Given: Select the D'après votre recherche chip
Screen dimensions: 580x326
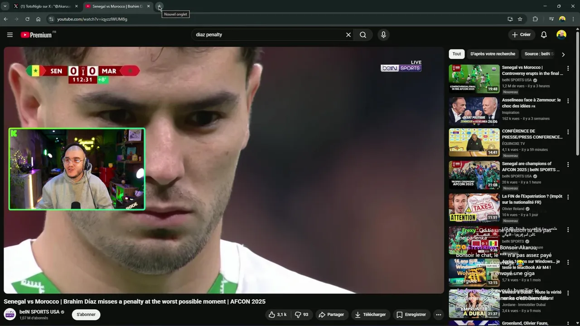Looking at the screenshot, I should (x=493, y=54).
